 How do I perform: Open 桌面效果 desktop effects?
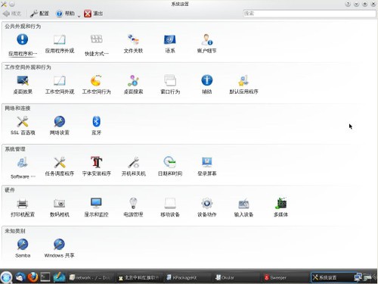point(23,84)
